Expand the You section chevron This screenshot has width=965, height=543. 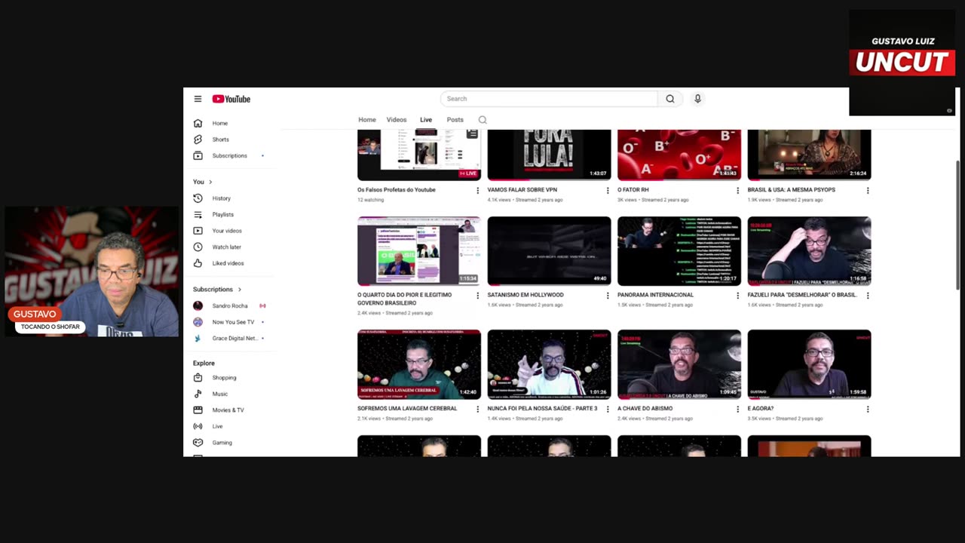[210, 182]
